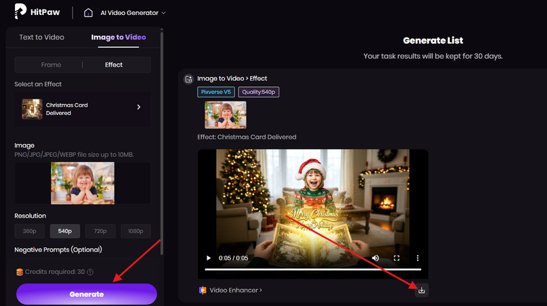Set resolution to 1080p
The width and height of the screenshot is (547, 306).
coord(135,231)
